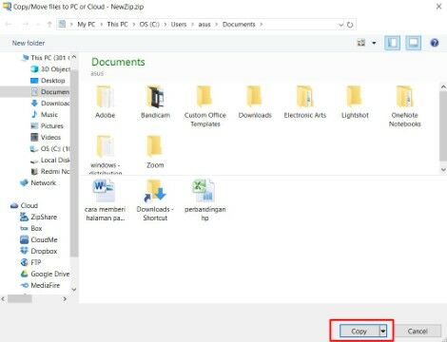Select Cloud in the navigation tree

(x=24, y=206)
